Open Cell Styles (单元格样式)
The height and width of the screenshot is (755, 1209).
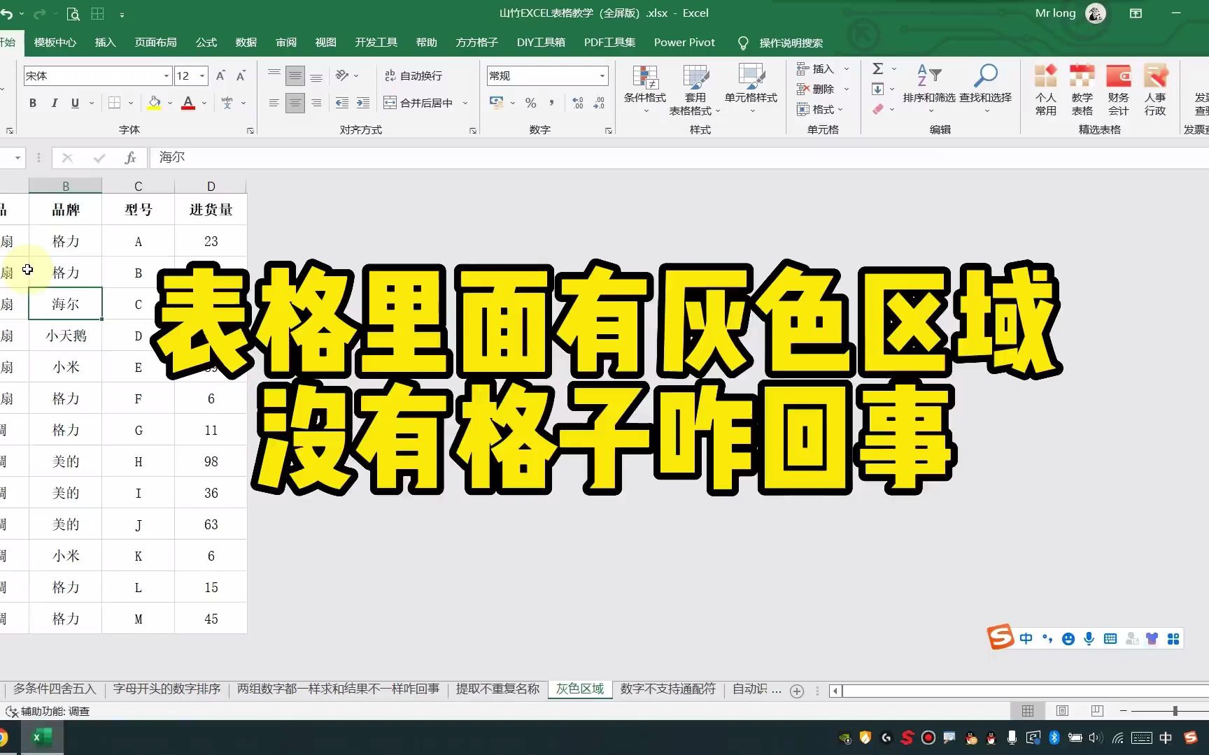751,90
